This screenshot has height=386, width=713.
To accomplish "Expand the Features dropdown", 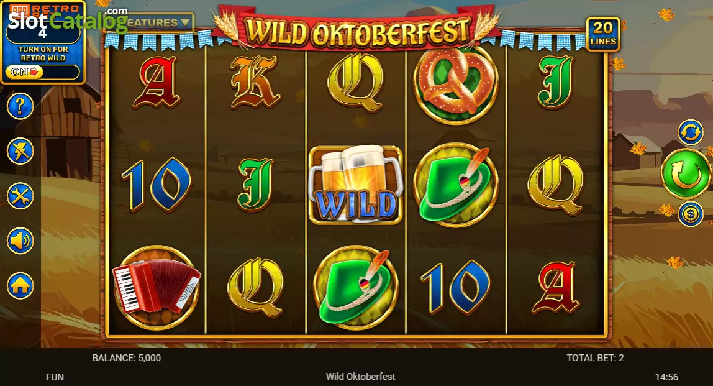I will click(157, 22).
